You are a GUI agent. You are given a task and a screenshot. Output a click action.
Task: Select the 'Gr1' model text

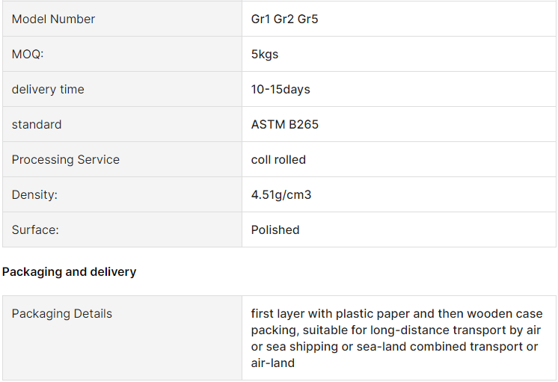click(260, 19)
